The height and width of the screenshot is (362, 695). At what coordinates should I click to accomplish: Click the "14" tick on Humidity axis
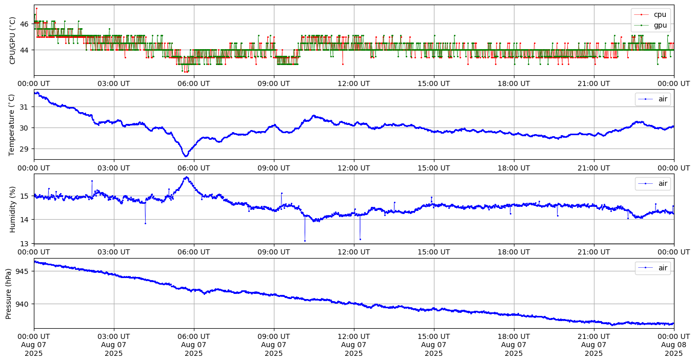tap(25, 220)
